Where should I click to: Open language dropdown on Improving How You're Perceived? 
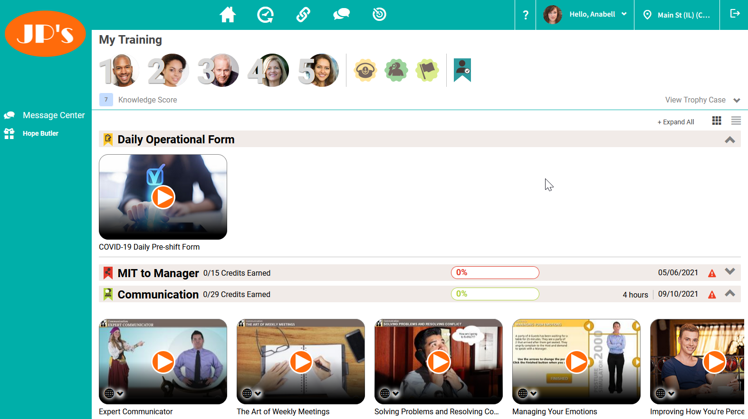(x=665, y=393)
